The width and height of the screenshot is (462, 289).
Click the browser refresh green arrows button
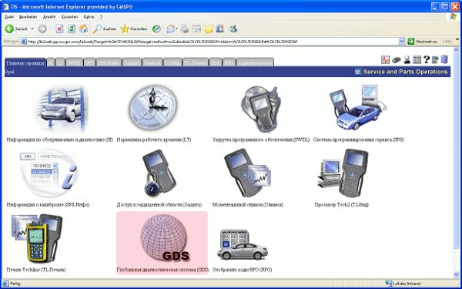click(x=72, y=29)
